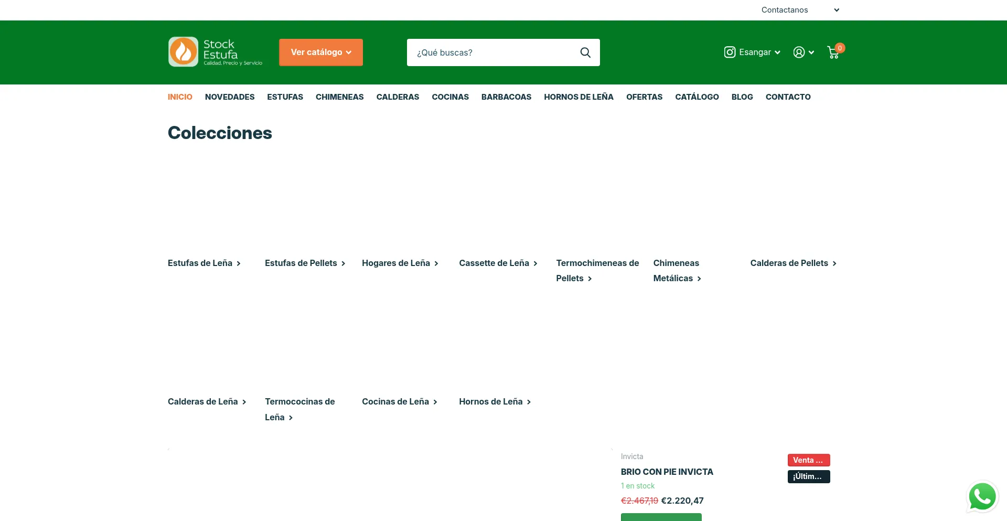
Task: Open the OFERTAS menu item
Action: pyautogui.click(x=644, y=97)
